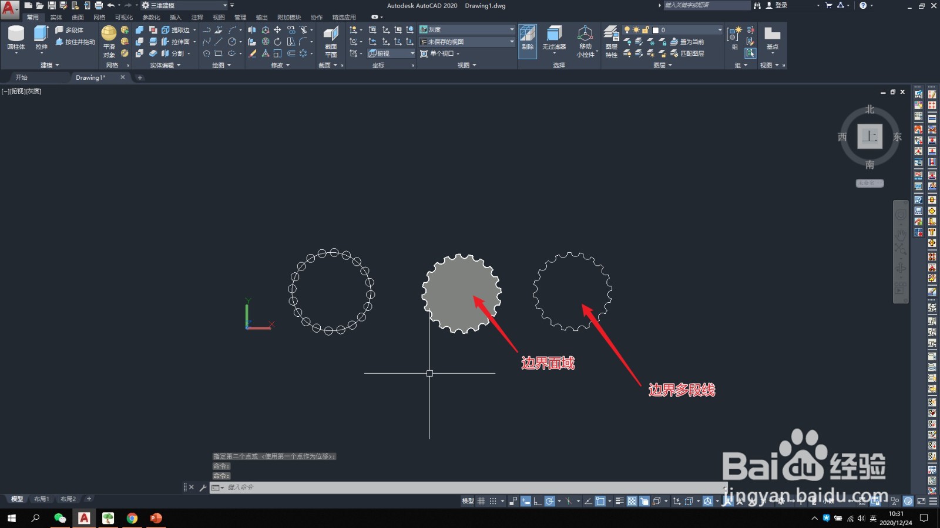Select the 圆柱体 (Cylinder) modeling tool

point(16,40)
